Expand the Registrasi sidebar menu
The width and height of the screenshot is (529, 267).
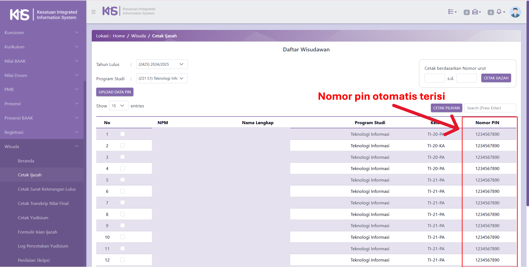[41, 132]
